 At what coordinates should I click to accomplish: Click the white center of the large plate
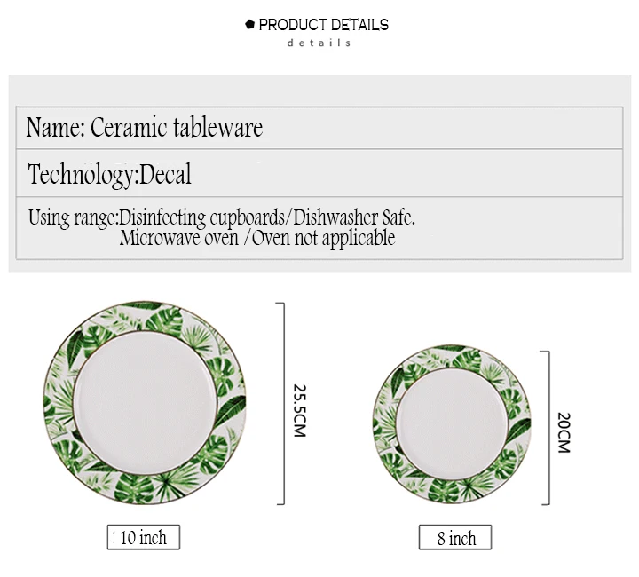pyautogui.click(x=145, y=403)
